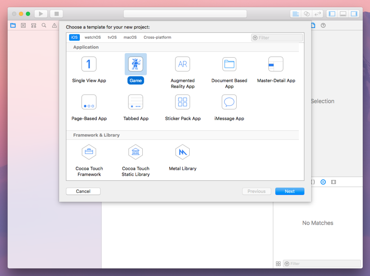Switch to the tvOS platform tab

(112, 37)
